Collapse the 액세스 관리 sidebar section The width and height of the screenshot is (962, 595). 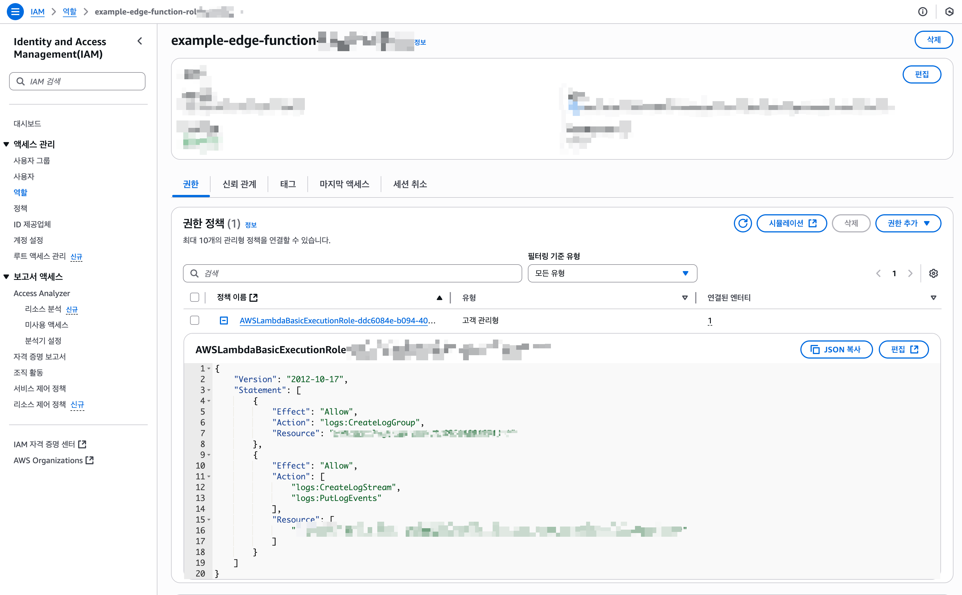6,144
